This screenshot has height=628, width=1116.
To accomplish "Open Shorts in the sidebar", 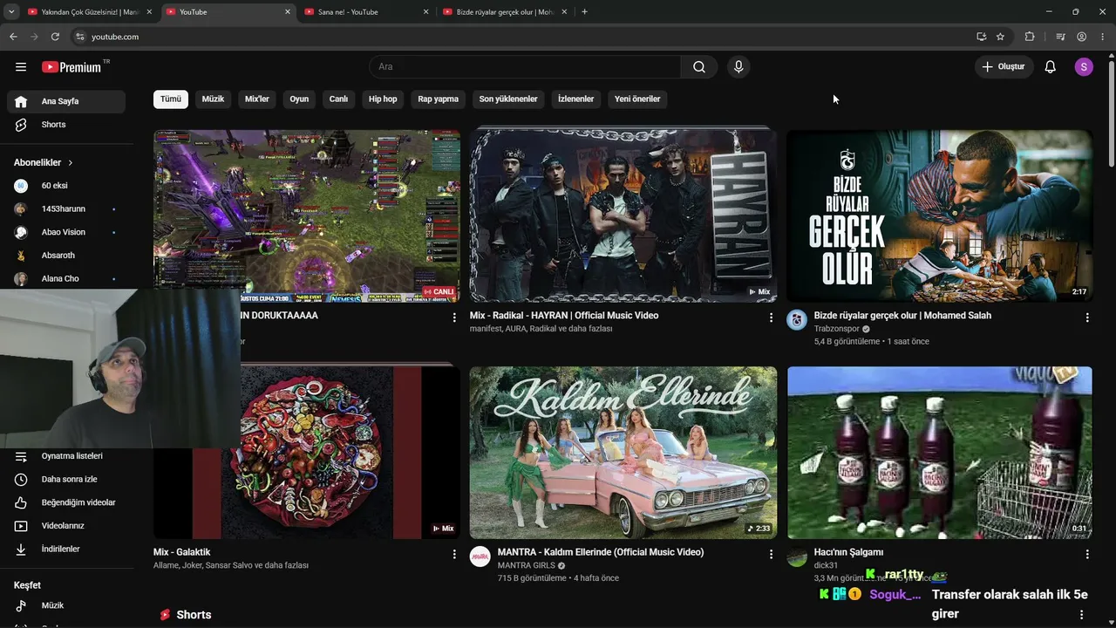I will point(66,125).
